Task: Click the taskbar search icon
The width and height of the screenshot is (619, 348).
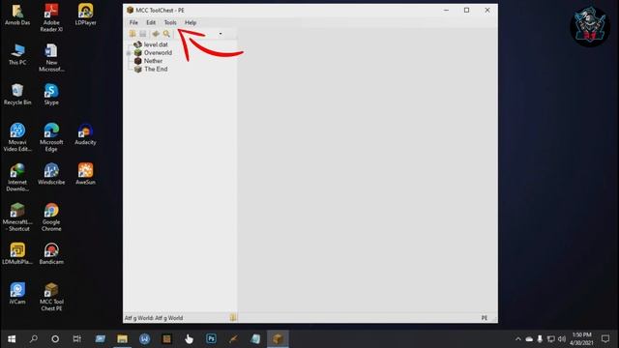Action: (34, 339)
